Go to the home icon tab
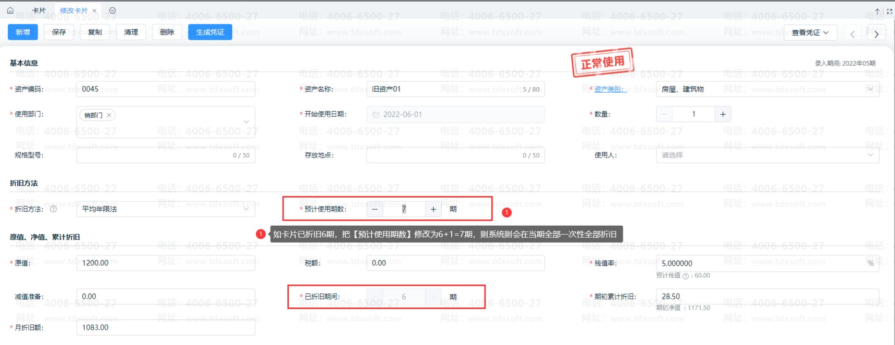895x345 pixels. tap(10, 10)
